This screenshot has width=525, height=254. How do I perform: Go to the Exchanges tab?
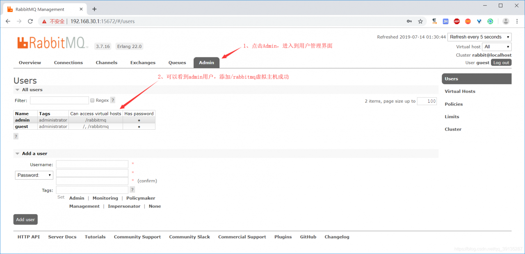[143, 63]
